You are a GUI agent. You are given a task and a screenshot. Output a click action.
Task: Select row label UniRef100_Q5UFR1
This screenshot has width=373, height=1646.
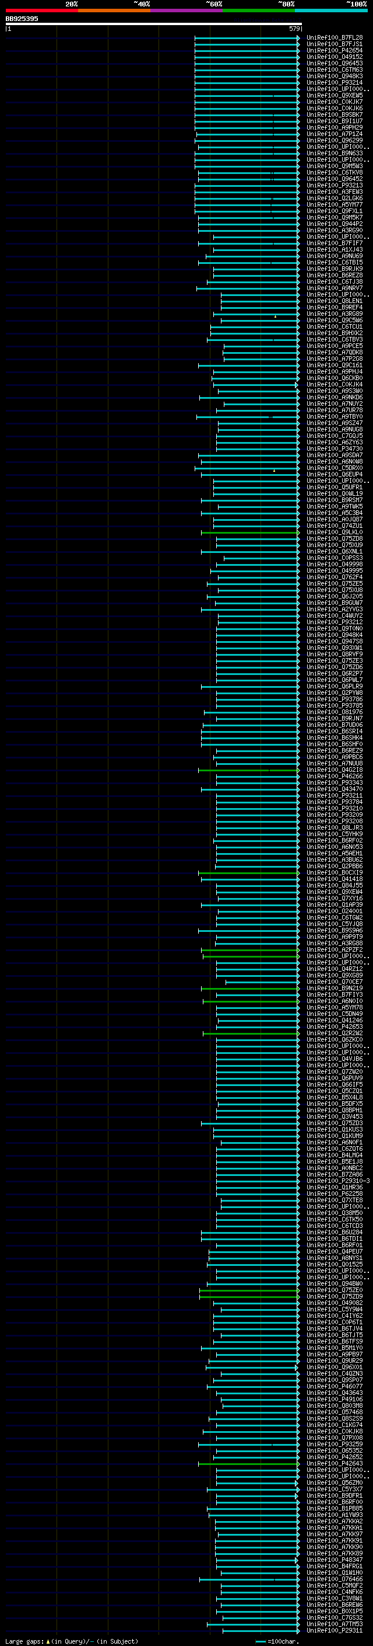[334, 487]
